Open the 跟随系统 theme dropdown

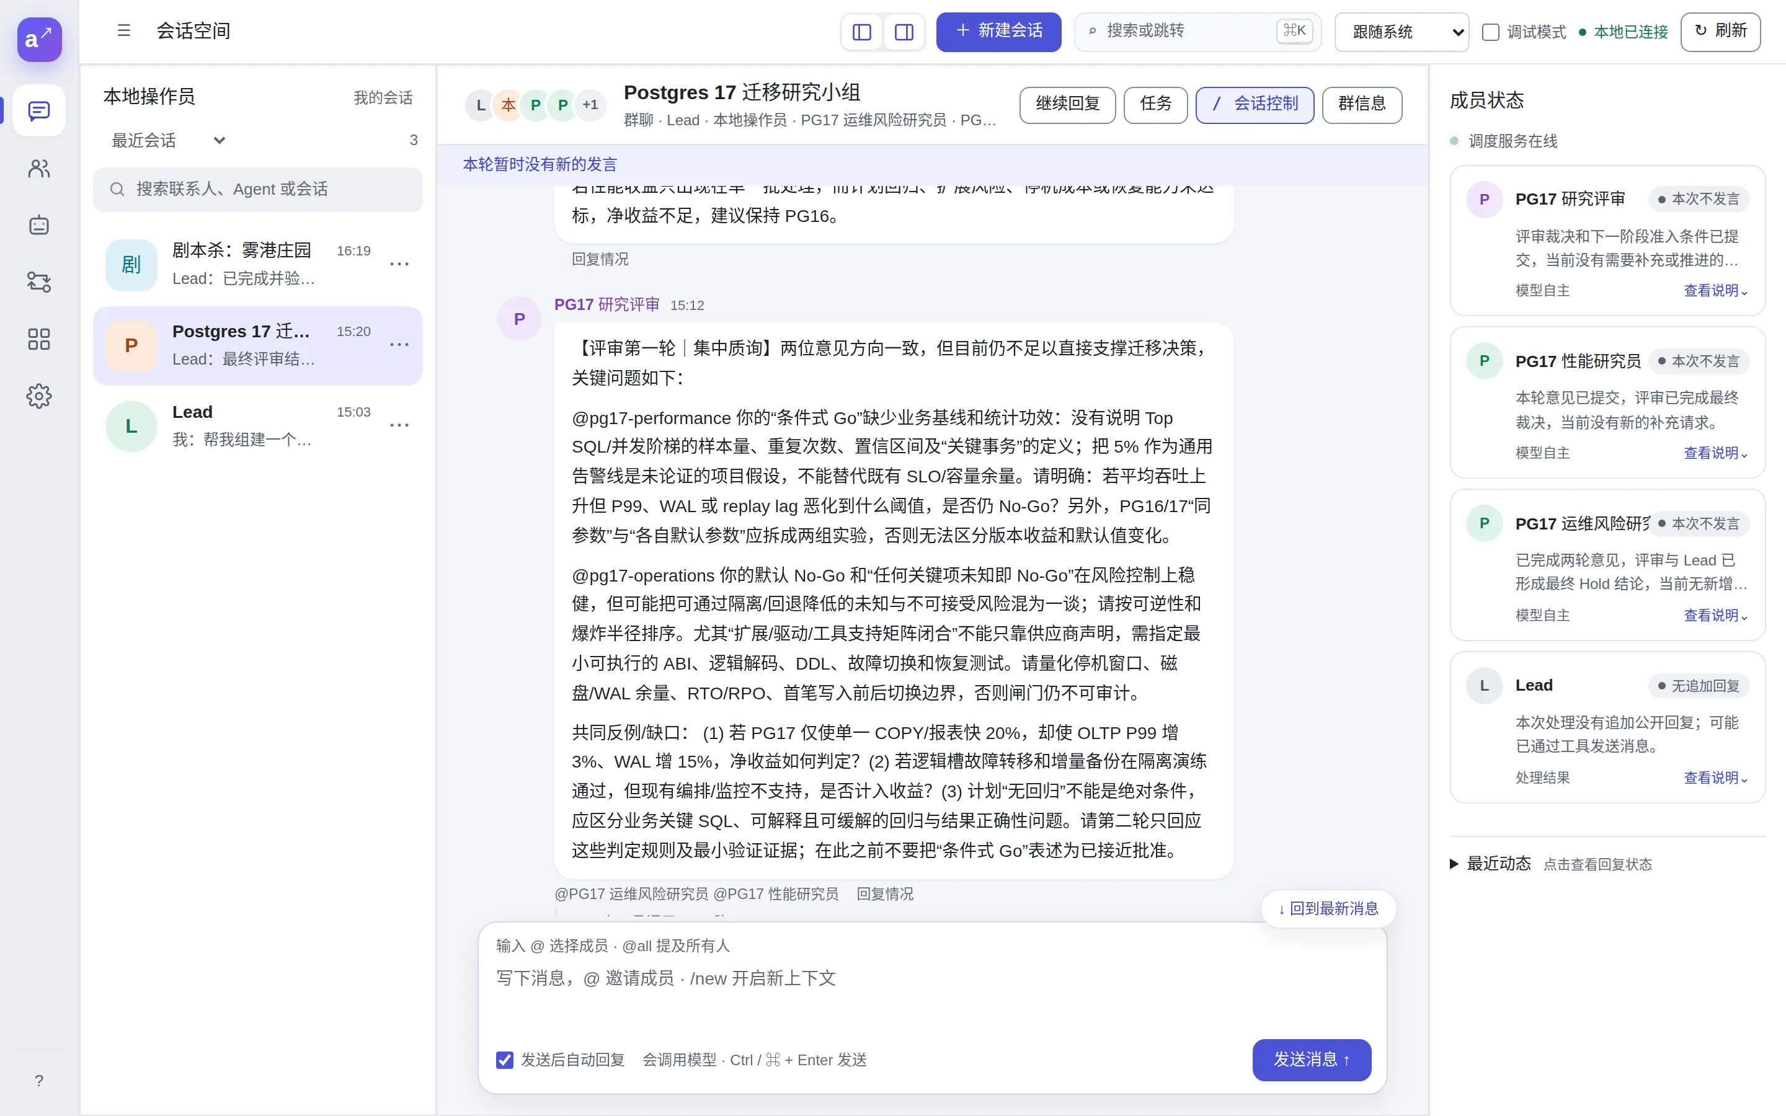pyautogui.click(x=1402, y=32)
